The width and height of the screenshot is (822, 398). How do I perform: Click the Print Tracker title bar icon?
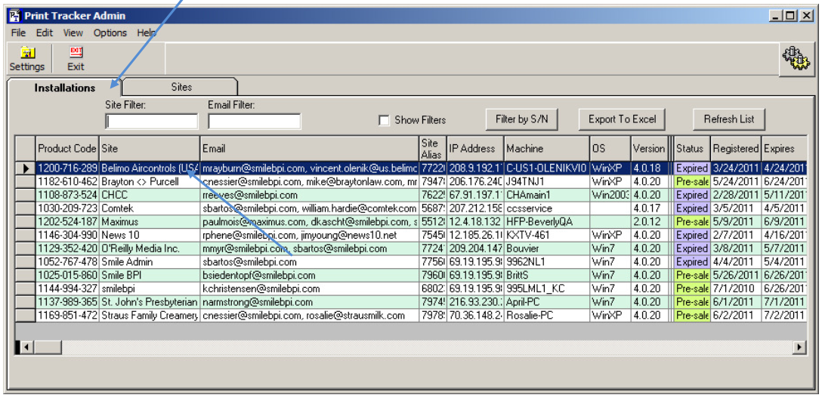point(16,15)
